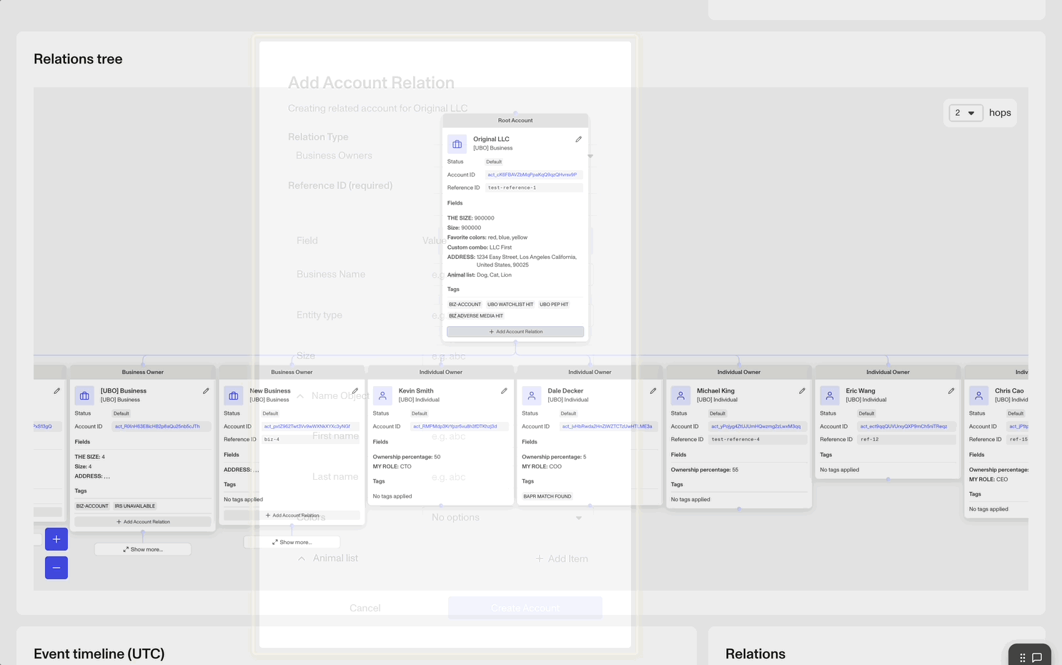
Task: Click the UBO PEP HIT tag
Action: tap(554, 305)
